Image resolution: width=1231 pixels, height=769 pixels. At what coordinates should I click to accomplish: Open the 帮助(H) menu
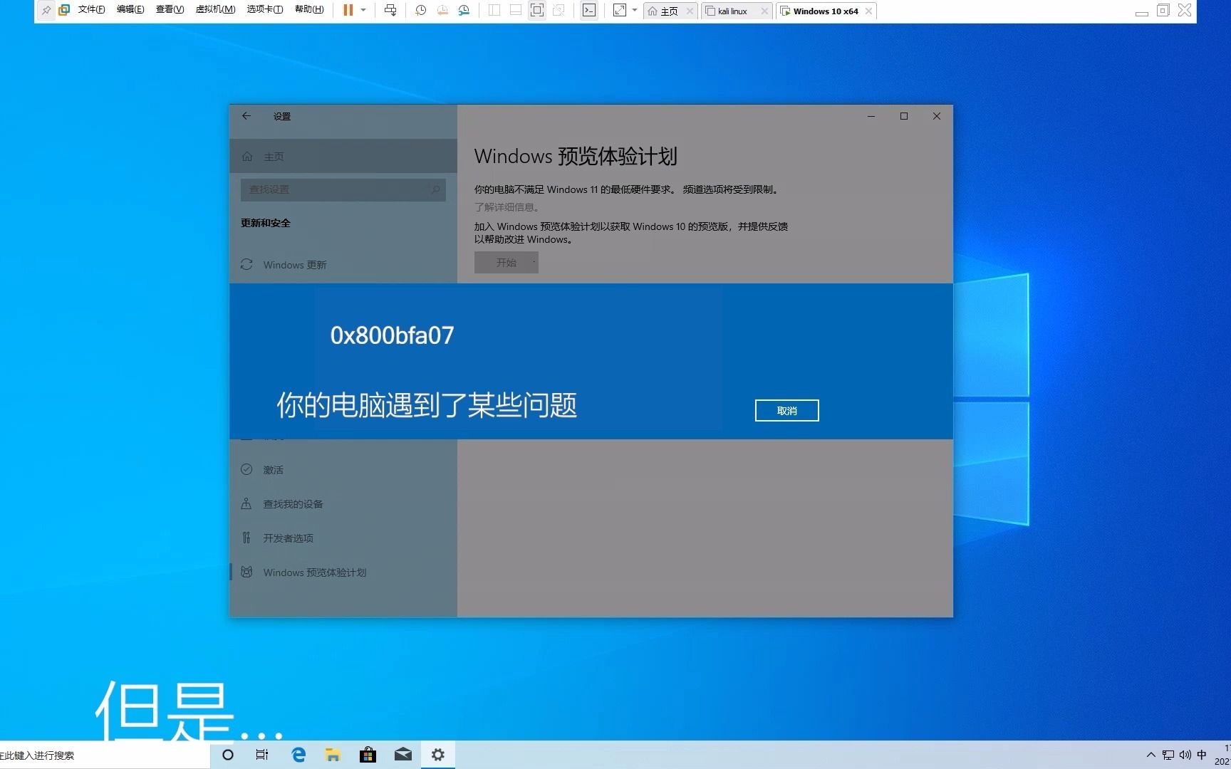pos(309,10)
